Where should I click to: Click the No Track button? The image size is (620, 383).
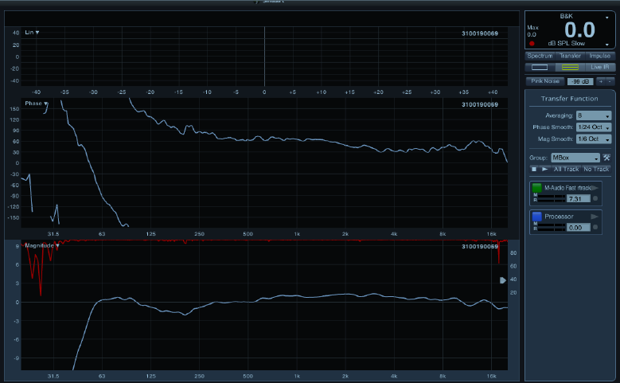coord(596,169)
